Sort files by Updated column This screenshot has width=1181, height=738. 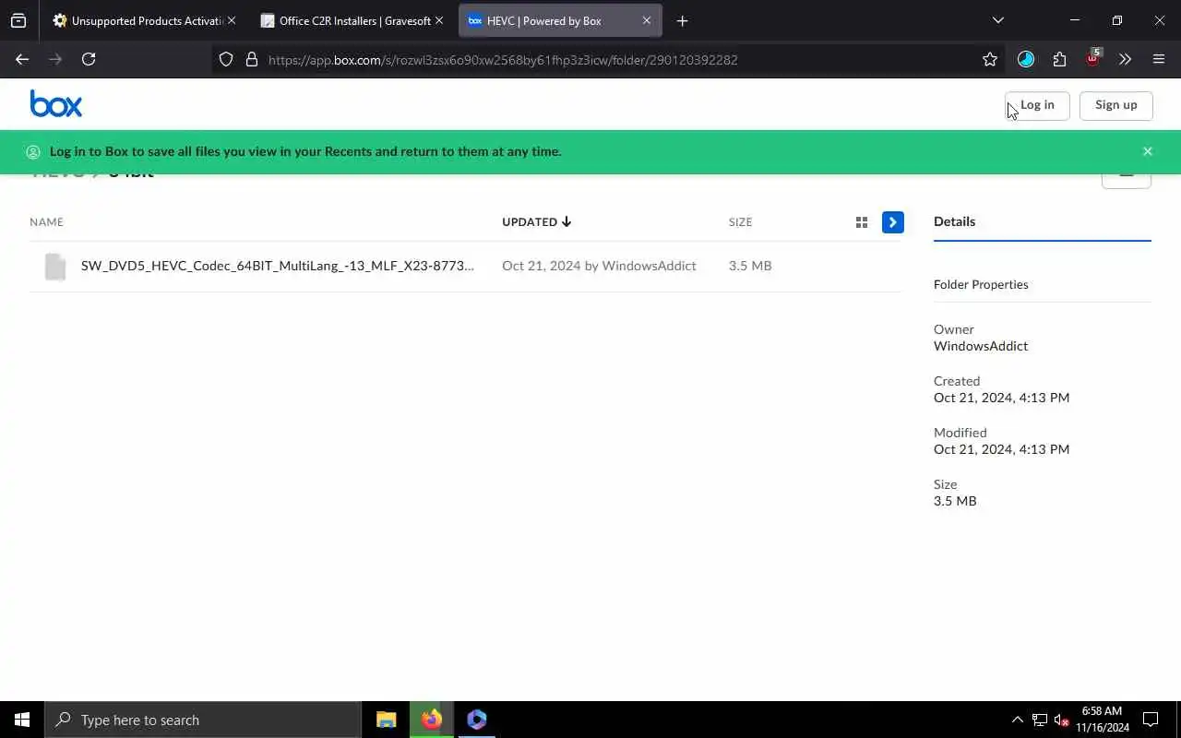tap(536, 222)
